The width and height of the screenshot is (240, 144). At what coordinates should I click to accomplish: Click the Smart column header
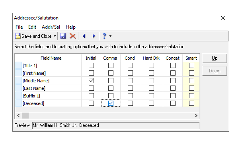(191, 58)
